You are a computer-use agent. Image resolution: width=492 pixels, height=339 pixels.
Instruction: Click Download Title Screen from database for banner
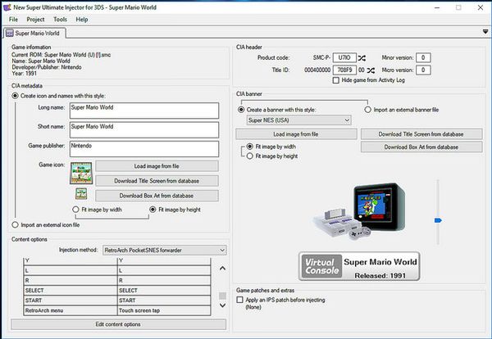coord(421,134)
